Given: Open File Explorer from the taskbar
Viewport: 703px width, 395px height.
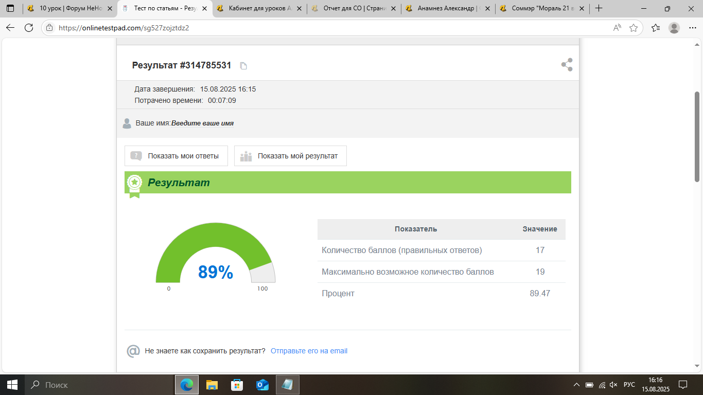Looking at the screenshot, I should point(212,385).
